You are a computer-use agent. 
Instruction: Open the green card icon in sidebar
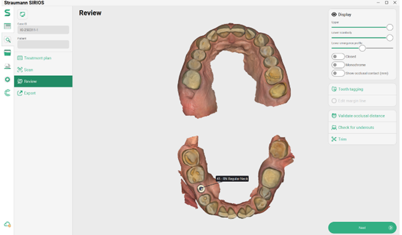pos(7,53)
